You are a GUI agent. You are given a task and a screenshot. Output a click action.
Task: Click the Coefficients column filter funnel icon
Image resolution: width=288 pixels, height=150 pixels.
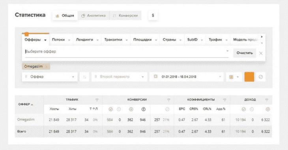coord(224,100)
